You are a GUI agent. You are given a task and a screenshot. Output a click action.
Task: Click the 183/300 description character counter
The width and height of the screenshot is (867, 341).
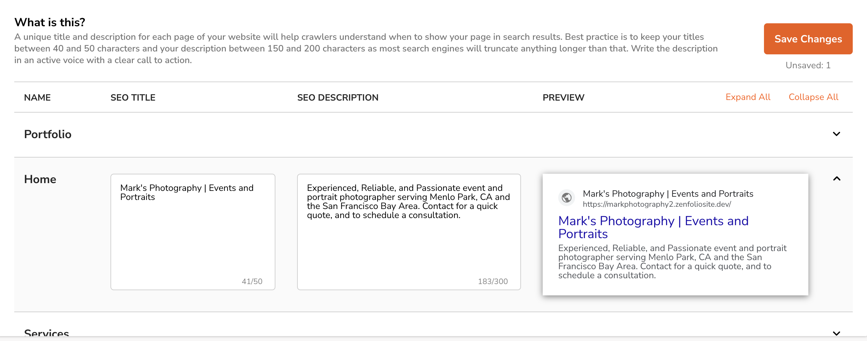[x=492, y=281]
